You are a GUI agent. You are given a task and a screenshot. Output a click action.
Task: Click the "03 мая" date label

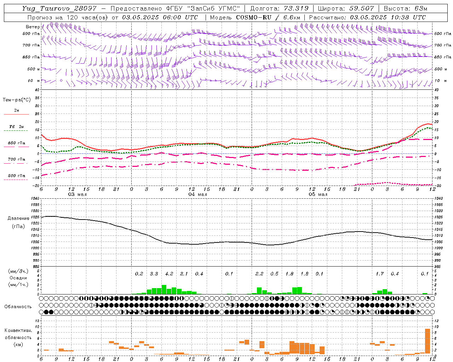(x=77, y=194)
